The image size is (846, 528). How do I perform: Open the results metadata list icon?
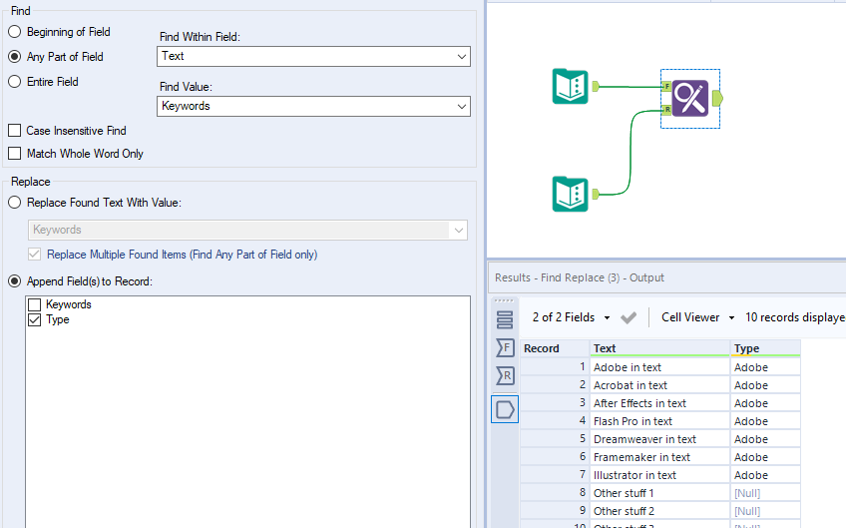pyautogui.click(x=505, y=319)
